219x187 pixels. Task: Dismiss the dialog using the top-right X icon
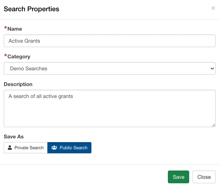[213, 8]
